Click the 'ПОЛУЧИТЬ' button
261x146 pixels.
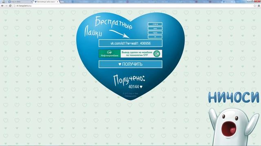point(130,64)
